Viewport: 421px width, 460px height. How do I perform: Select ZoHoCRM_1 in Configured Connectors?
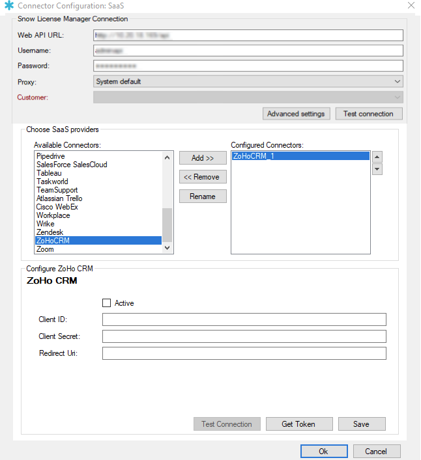pos(300,156)
